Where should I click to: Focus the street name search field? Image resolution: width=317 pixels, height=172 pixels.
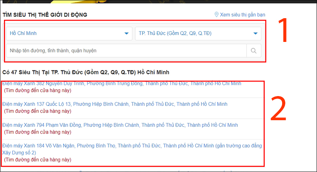tap(126, 51)
